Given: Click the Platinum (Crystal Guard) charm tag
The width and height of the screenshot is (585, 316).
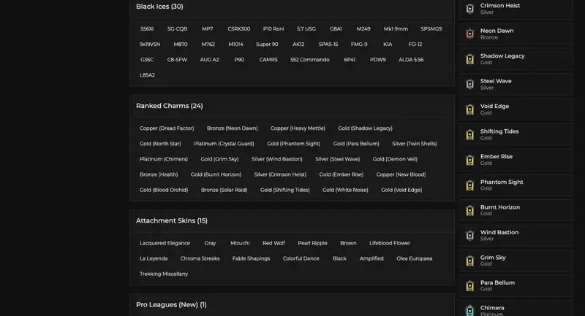Looking at the screenshot, I should 224,144.
